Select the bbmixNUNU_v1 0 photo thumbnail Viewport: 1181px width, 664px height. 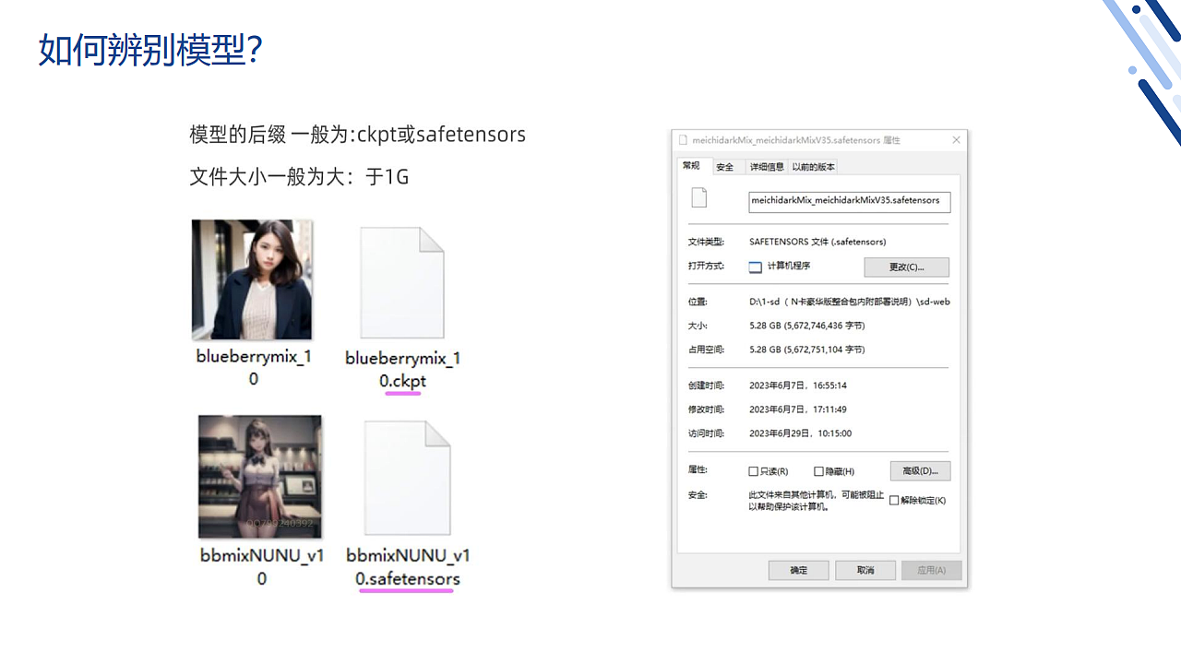click(x=260, y=477)
